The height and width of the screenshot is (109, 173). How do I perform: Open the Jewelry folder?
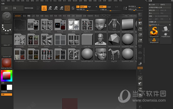(47, 39)
